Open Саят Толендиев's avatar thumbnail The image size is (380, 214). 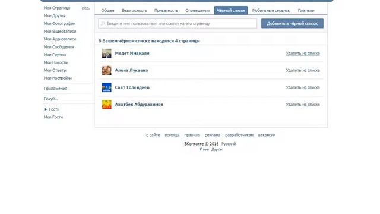click(x=107, y=87)
